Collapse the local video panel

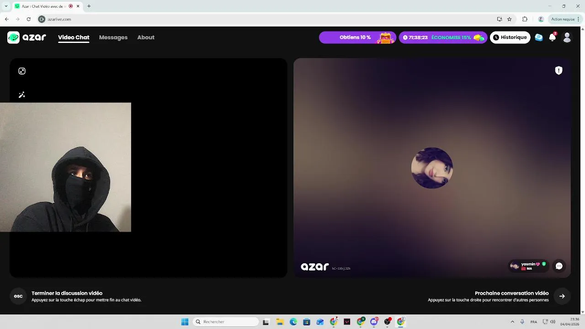22,71
